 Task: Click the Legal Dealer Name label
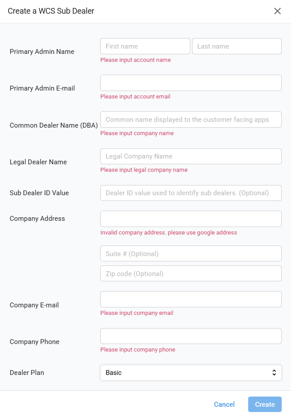(x=38, y=162)
